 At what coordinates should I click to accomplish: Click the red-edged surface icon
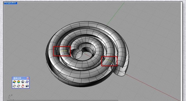click(23, 86)
